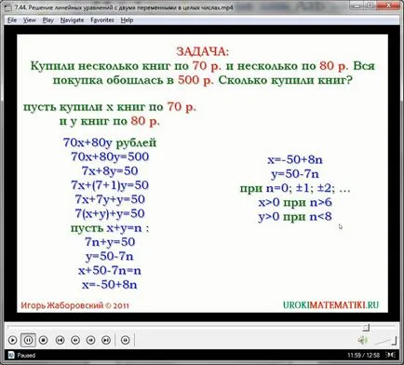
Task: Click the Pause button
Action: click(x=28, y=340)
